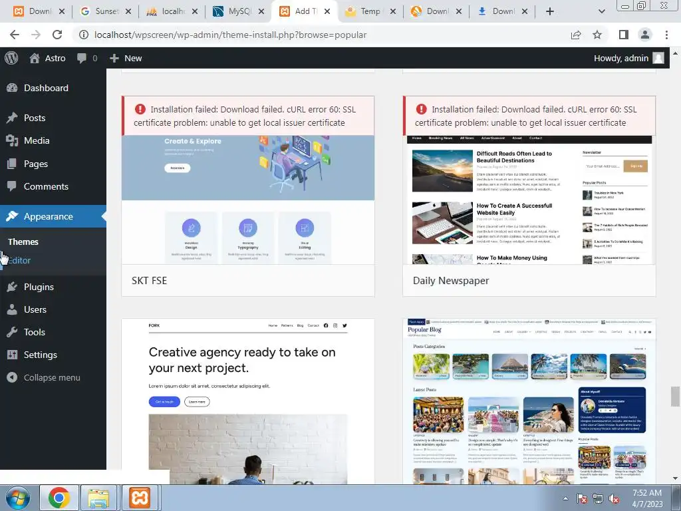Open the Comments sidebar menu

pyautogui.click(x=46, y=186)
